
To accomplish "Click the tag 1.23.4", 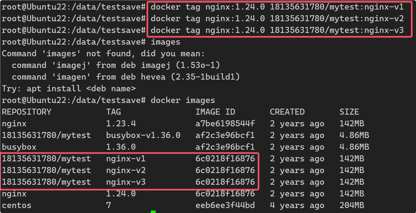I will click(121, 123).
